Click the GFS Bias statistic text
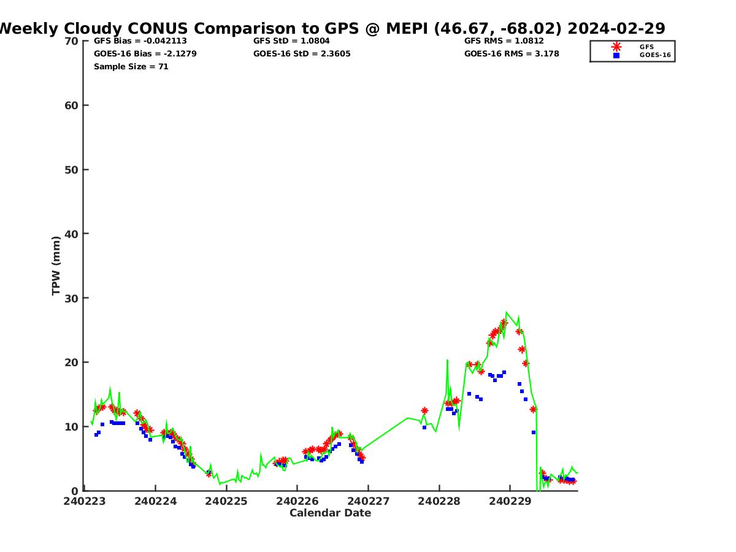This screenshot has width=736, height=552. (x=140, y=41)
